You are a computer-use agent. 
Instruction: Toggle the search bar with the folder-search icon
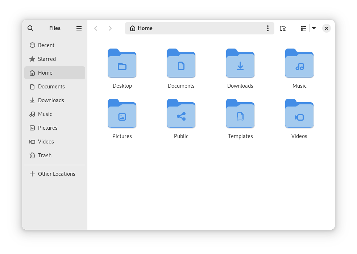(x=282, y=28)
